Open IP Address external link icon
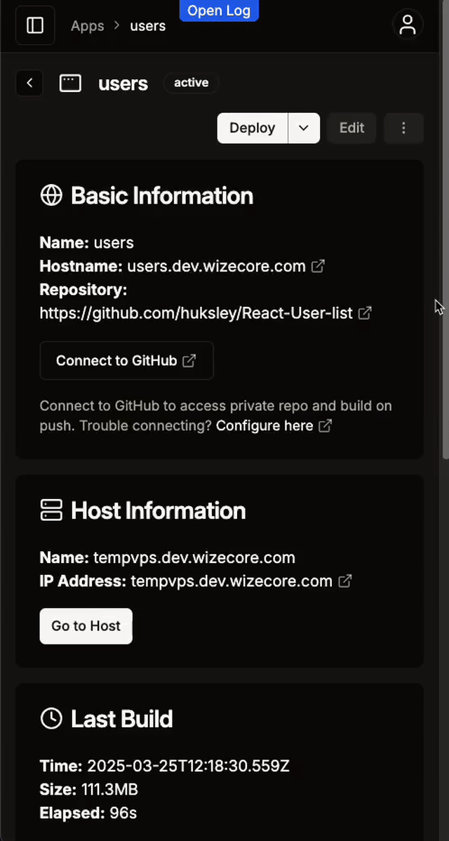 click(x=345, y=581)
